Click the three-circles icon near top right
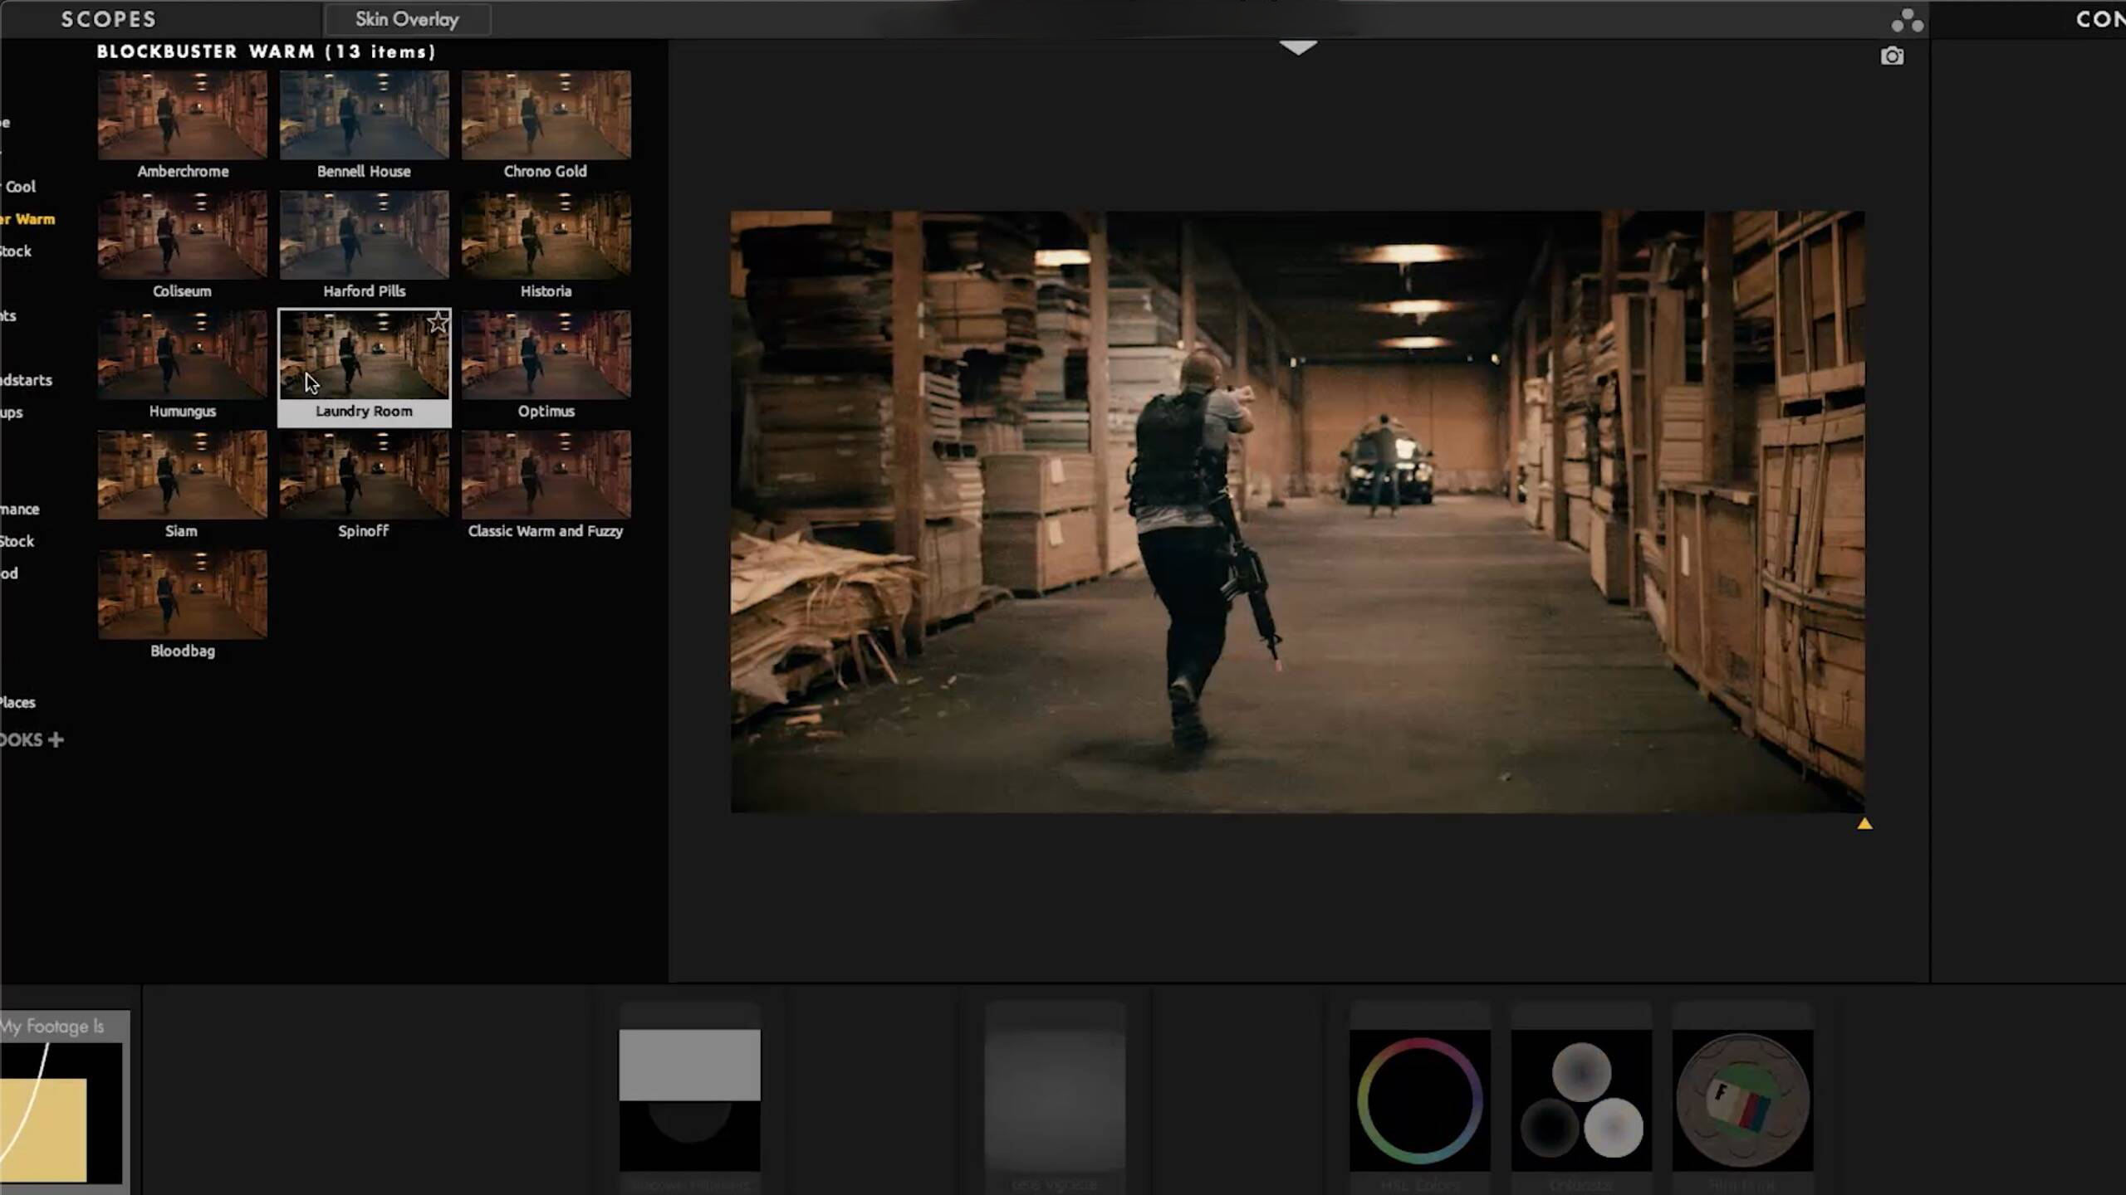 coord(1906,21)
